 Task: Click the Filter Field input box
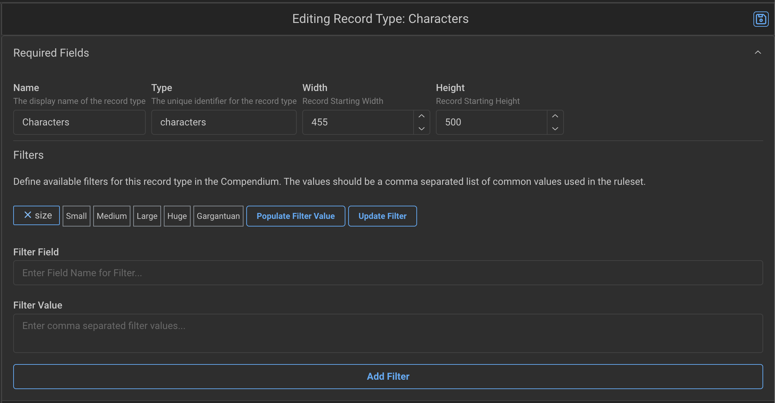tap(387, 273)
